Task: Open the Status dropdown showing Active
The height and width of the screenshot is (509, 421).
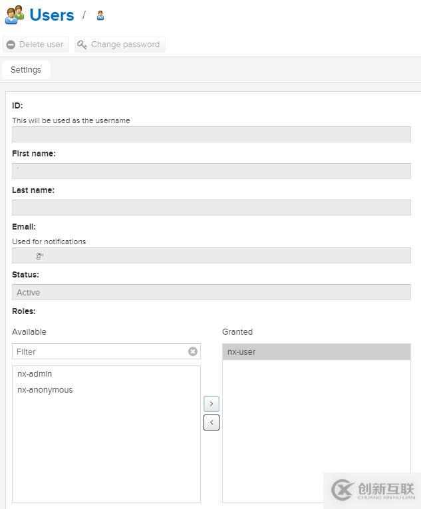Action: pos(211,292)
